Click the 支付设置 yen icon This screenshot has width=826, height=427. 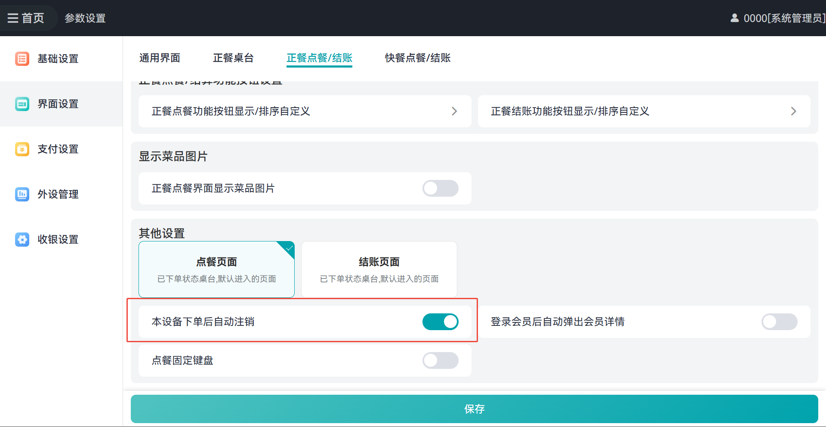tap(22, 149)
